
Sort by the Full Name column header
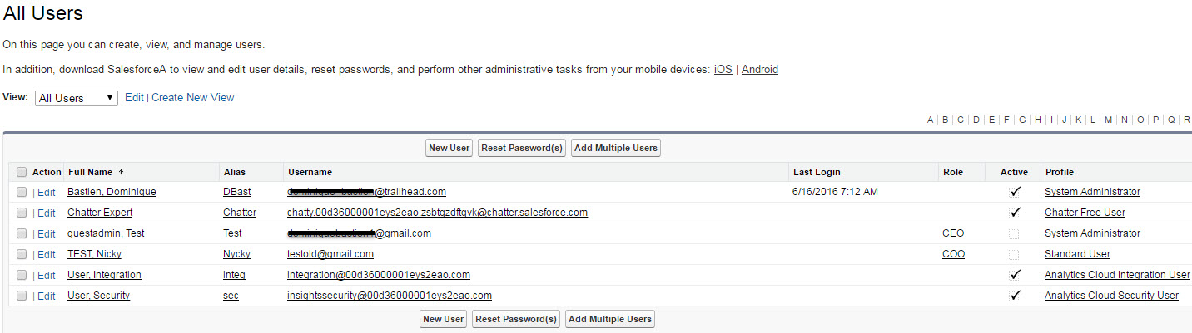click(x=90, y=173)
